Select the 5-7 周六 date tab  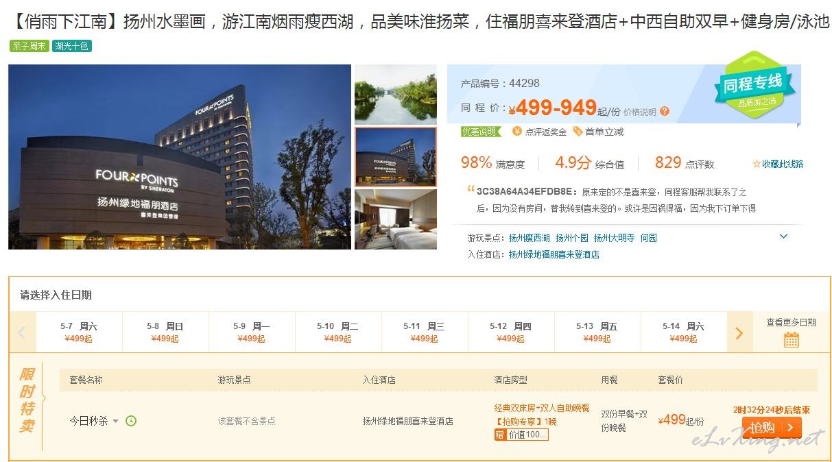click(79, 332)
